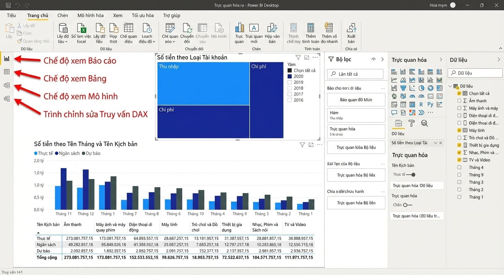Open the Hám Thu nhập filter card
This screenshot has width=504, height=275.
(356, 115)
